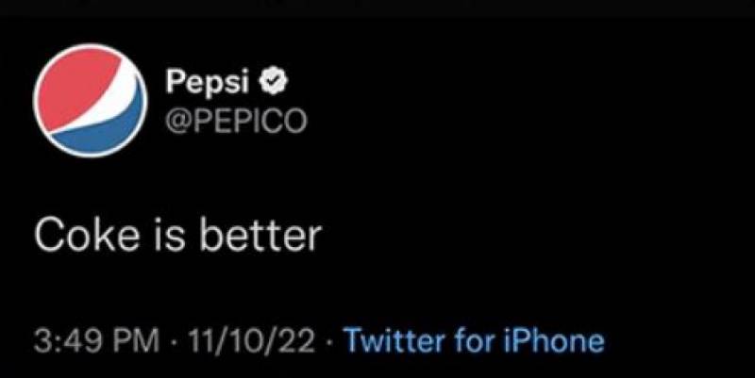755x378 pixels.
Task: Open the @PEPICO handle
Action: tap(236, 120)
